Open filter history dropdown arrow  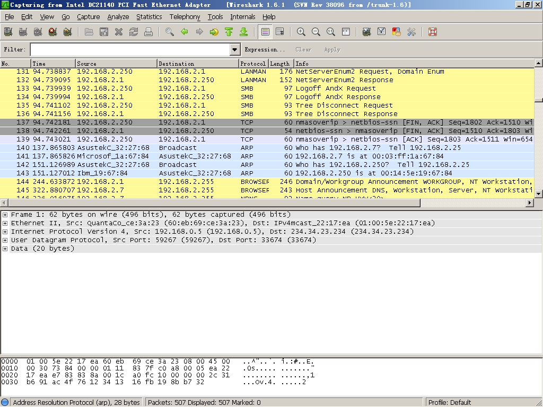point(235,49)
